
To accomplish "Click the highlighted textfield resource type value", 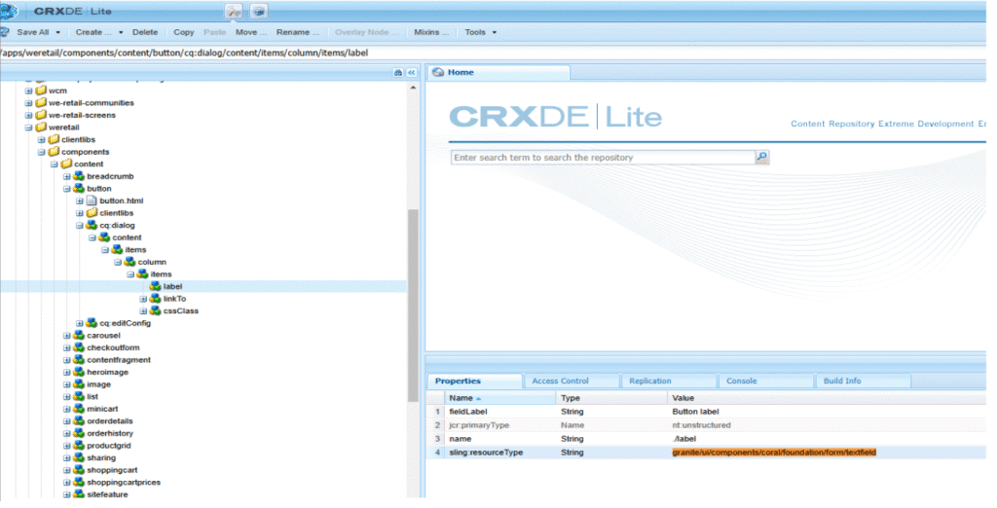I will click(x=774, y=453).
